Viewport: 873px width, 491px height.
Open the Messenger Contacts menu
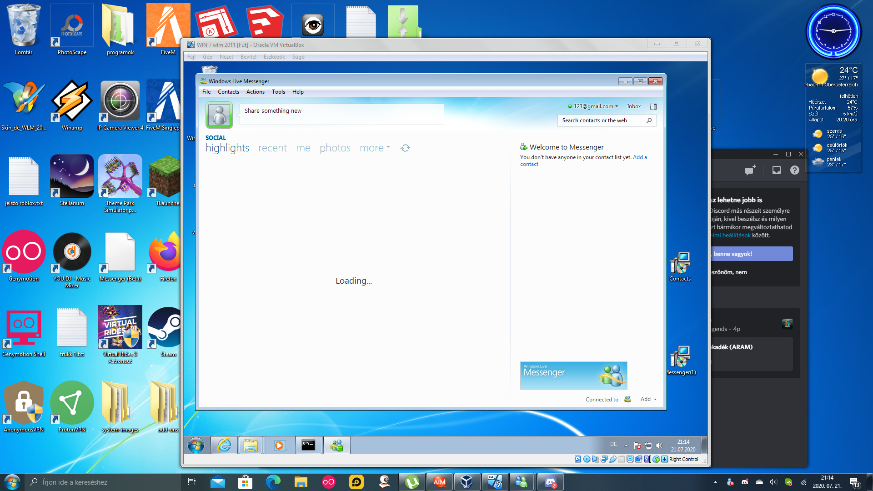228,92
